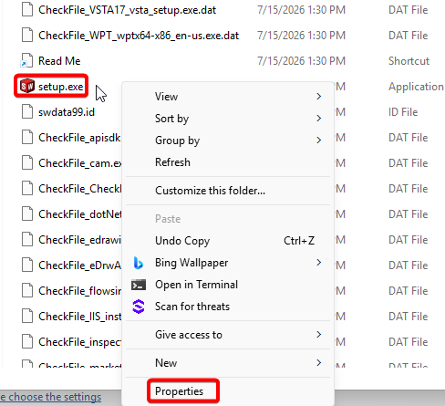Click the Scan for threats shield icon
The height and width of the screenshot is (406, 445).
coord(139,307)
